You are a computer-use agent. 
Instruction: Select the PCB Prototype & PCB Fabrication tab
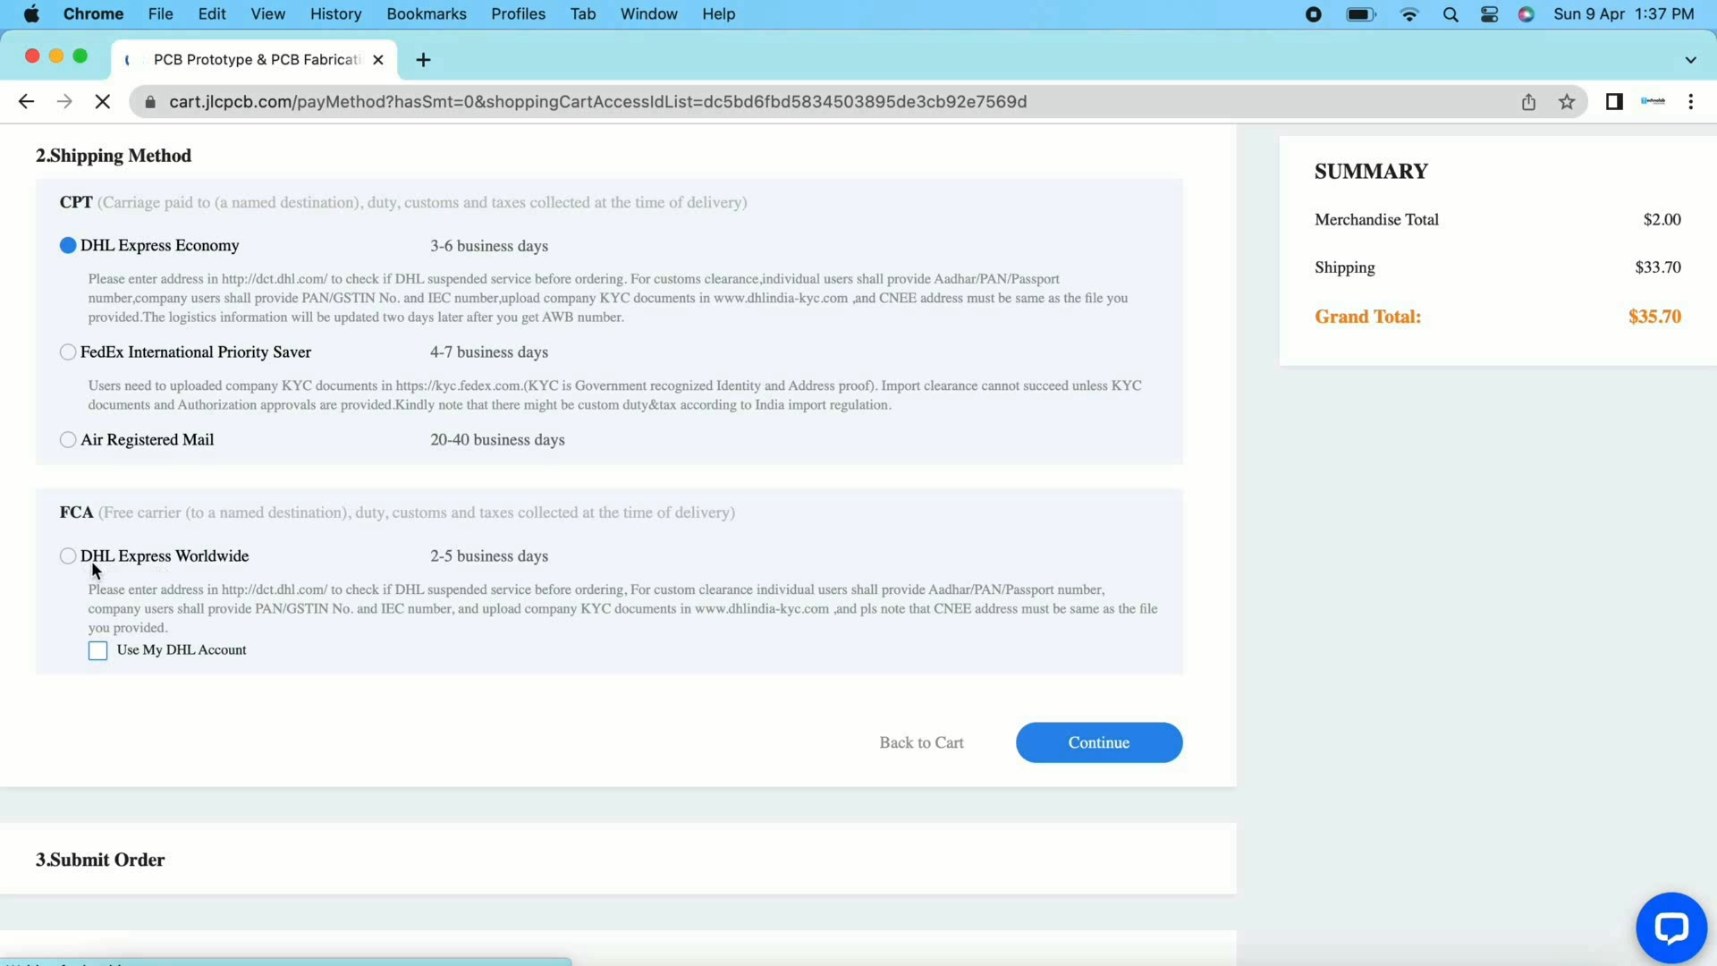click(x=256, y=60)
